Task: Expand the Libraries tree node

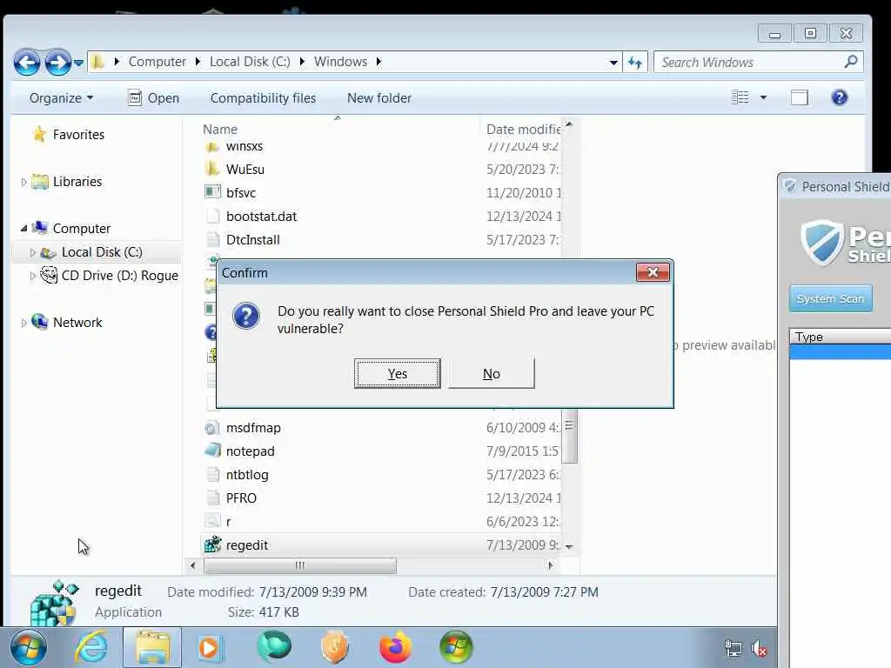Action: (x=23, y=183)
